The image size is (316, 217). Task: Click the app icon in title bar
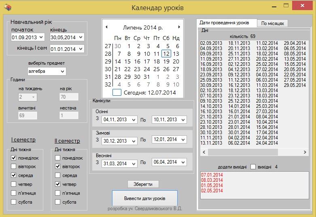coord(8,7)
